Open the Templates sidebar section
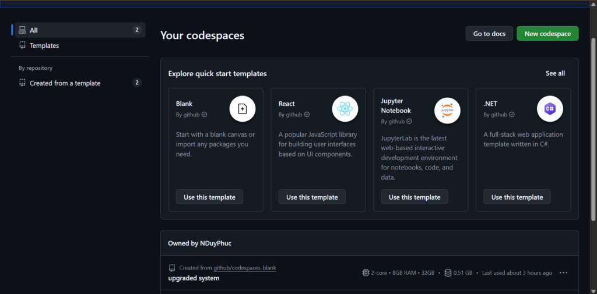Screen dimensions: 597x294 click(x=44, y=45)
